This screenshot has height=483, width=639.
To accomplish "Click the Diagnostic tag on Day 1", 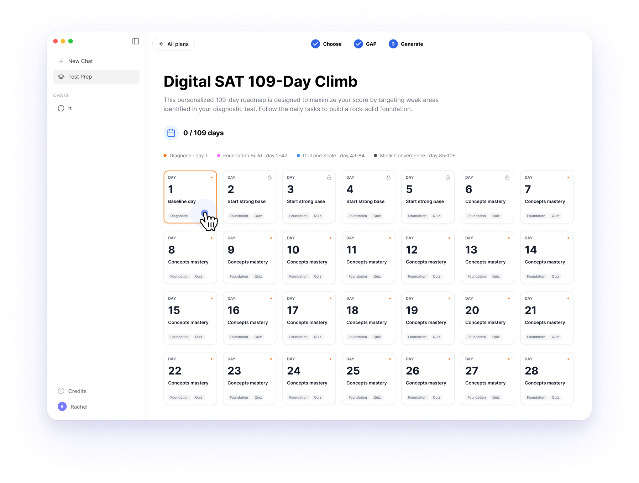I will [x=179, y=216].
